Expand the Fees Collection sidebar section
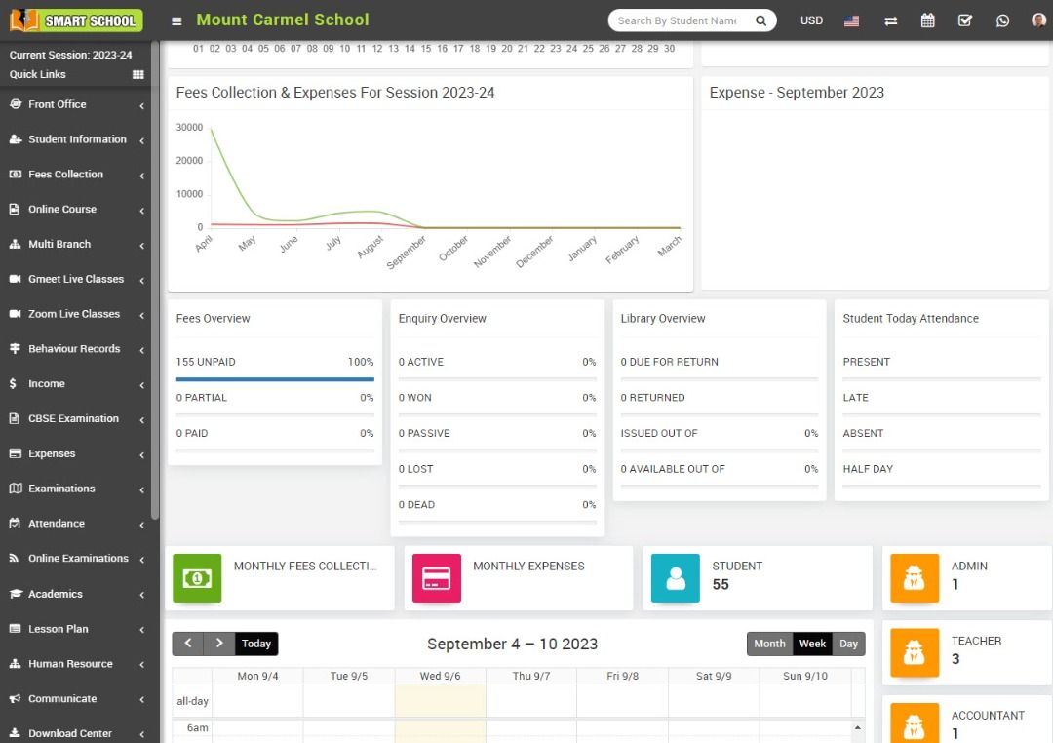1053x743 pixels. point(63,174)
